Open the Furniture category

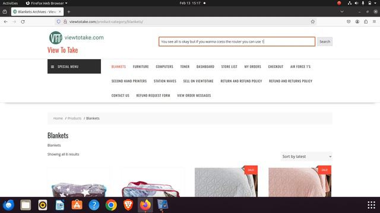[x=141, y=67]
